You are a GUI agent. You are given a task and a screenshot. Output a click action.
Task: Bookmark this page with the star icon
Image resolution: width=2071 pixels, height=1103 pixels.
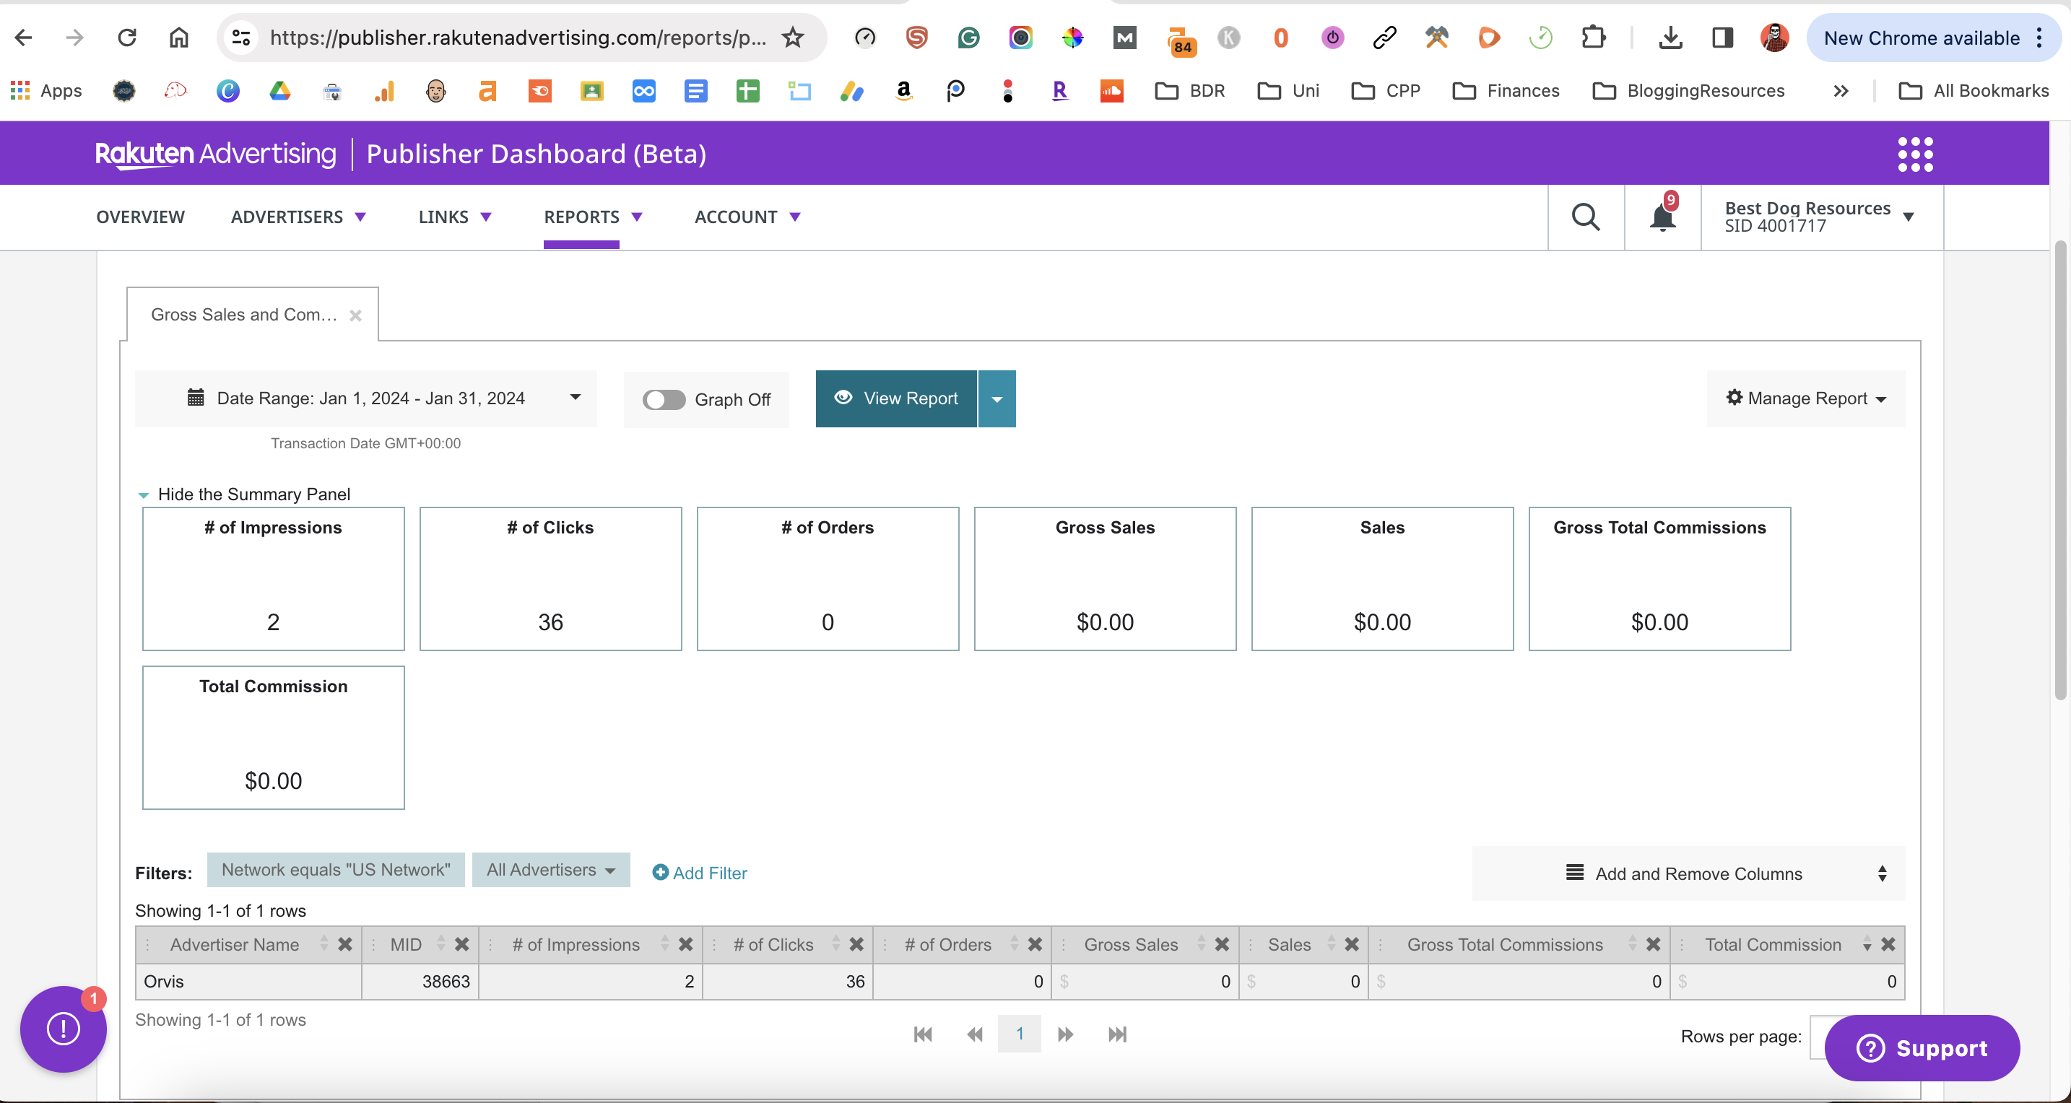pyautogui.click(x=793, y=37)
